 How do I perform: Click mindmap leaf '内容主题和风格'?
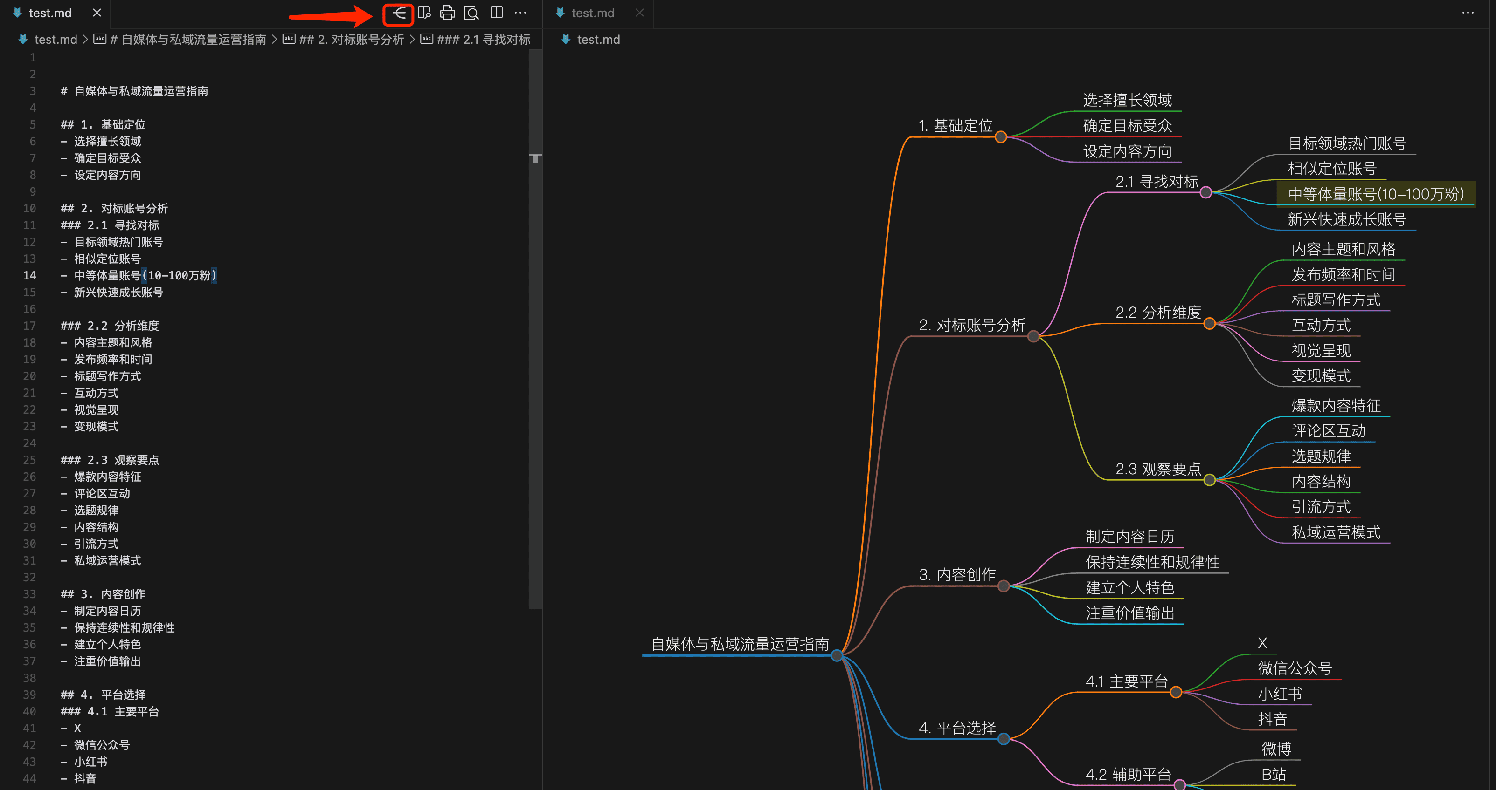pos(1343,249)
